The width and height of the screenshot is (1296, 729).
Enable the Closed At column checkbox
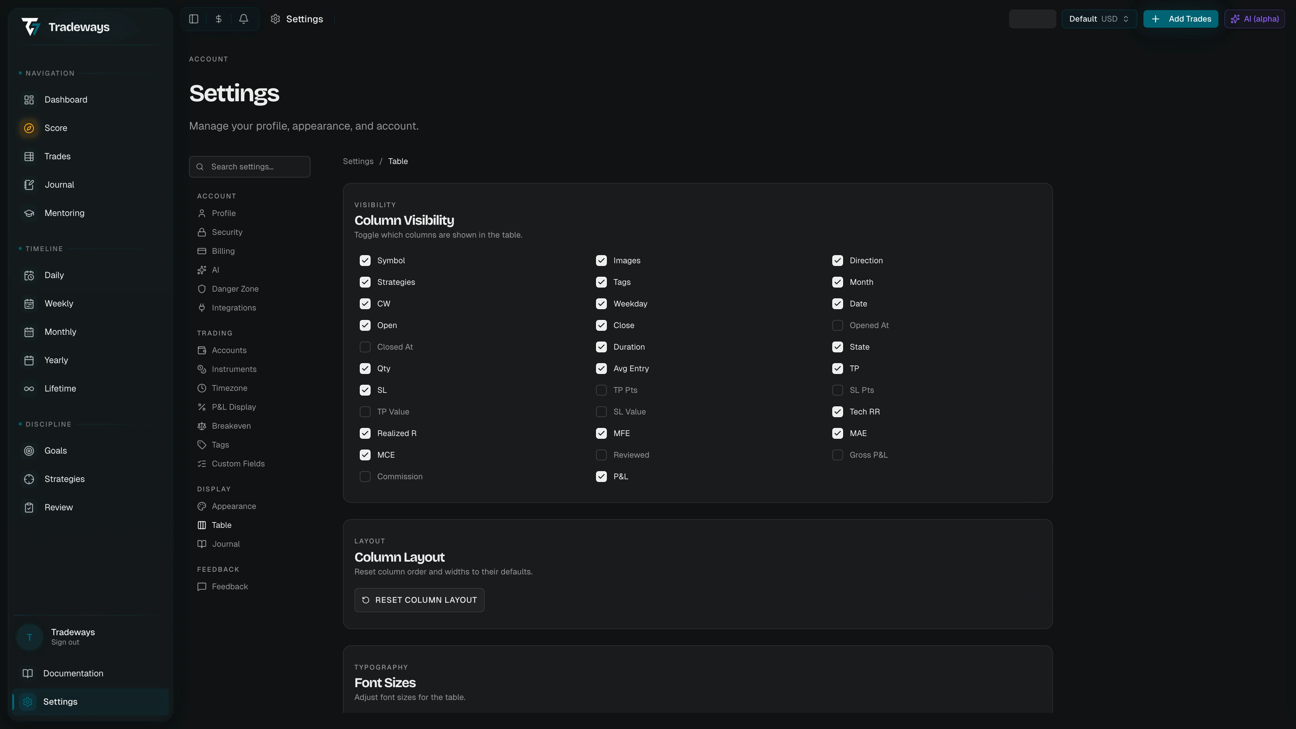click(x=365, y=347)
